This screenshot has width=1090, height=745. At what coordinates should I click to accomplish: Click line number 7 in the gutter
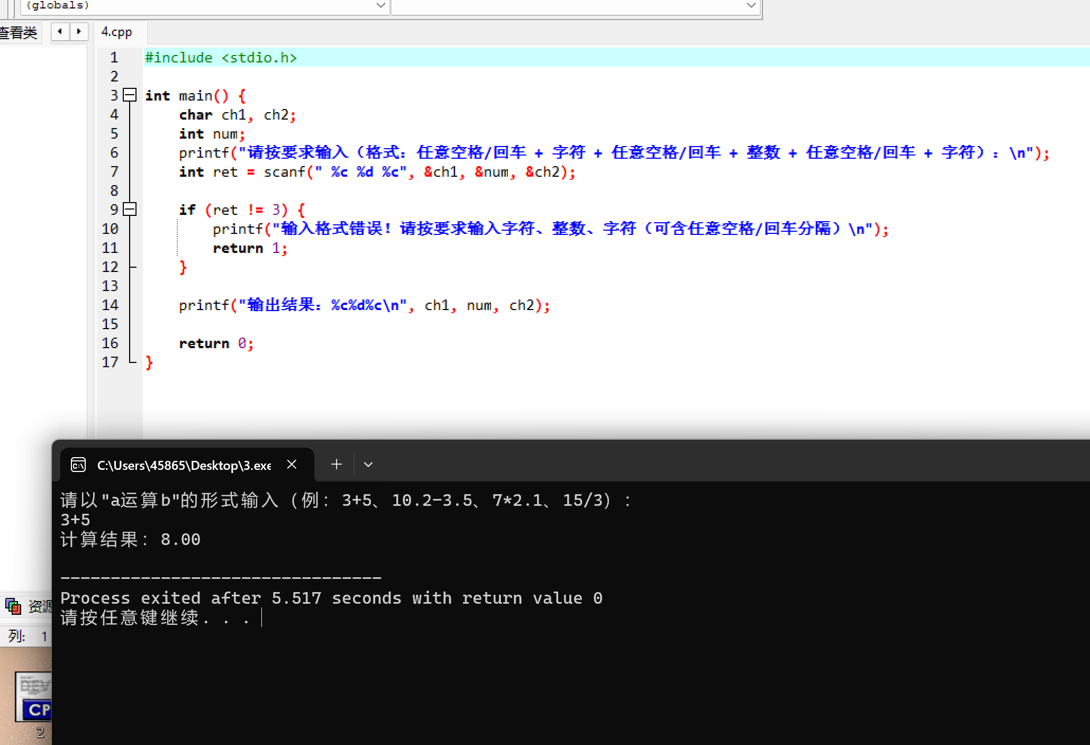tap(114, 171)
